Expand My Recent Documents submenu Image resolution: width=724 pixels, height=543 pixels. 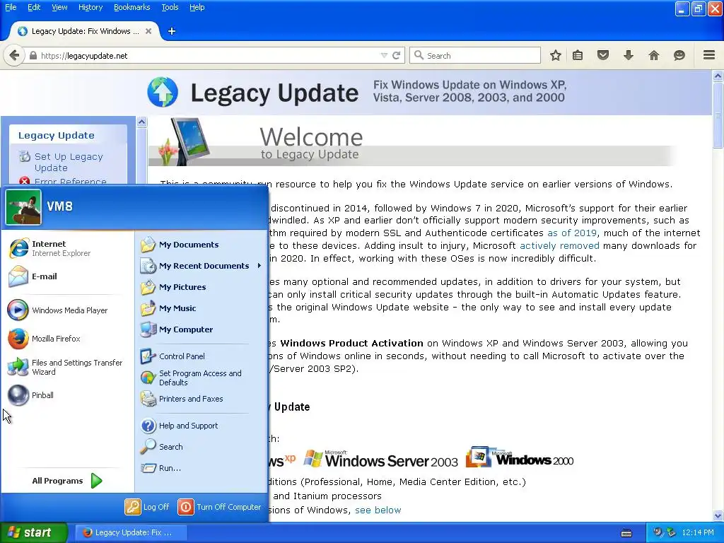(202, 266)
